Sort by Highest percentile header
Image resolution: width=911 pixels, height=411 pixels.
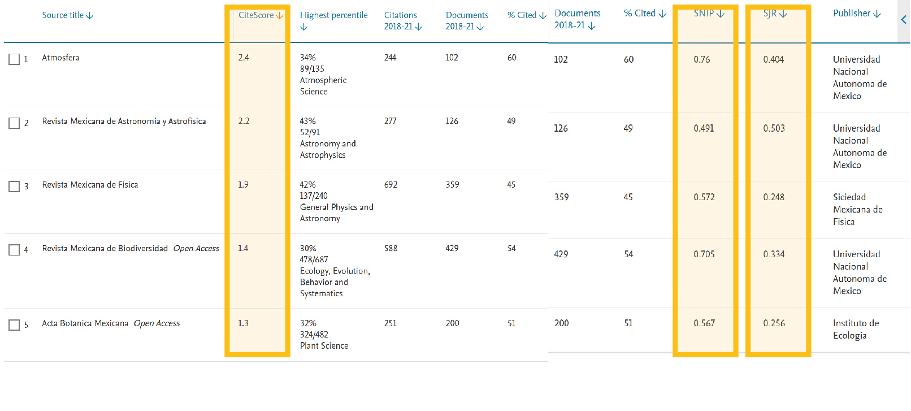(333, 21)
